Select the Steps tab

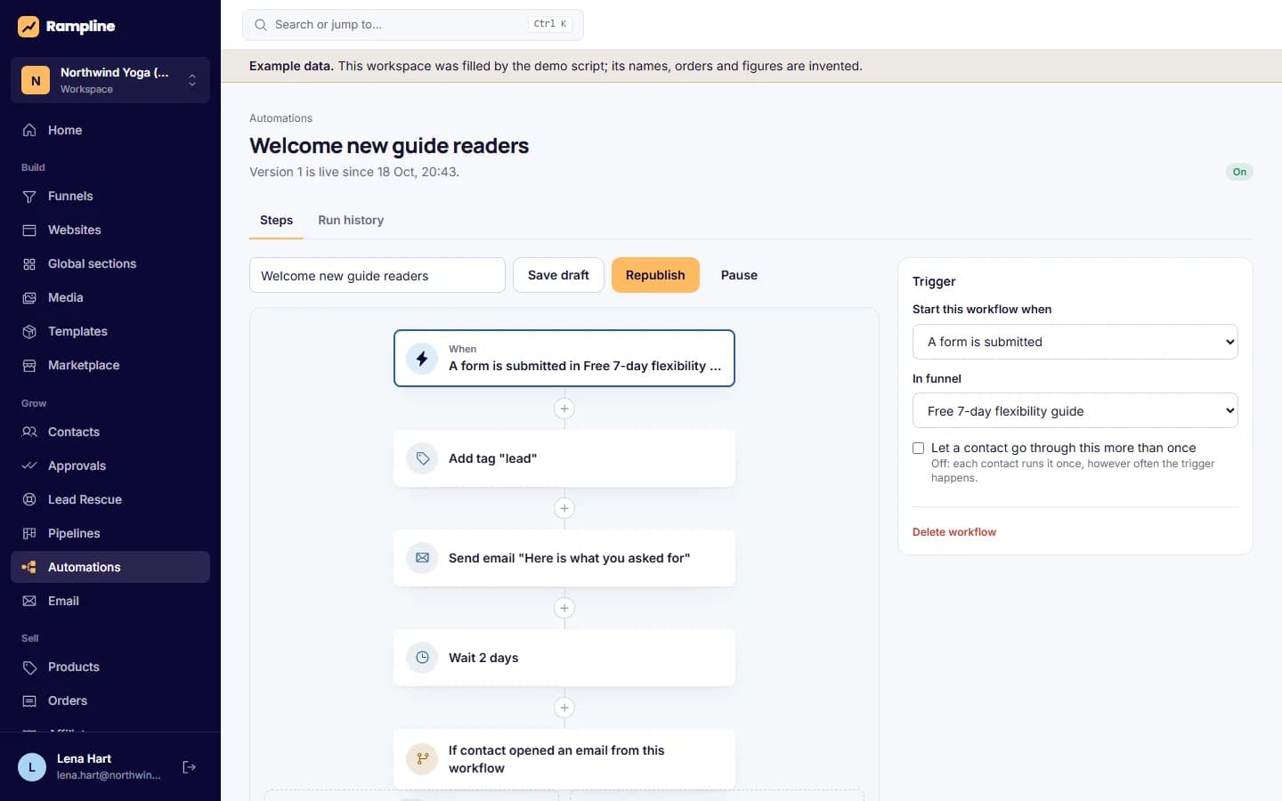276,220
